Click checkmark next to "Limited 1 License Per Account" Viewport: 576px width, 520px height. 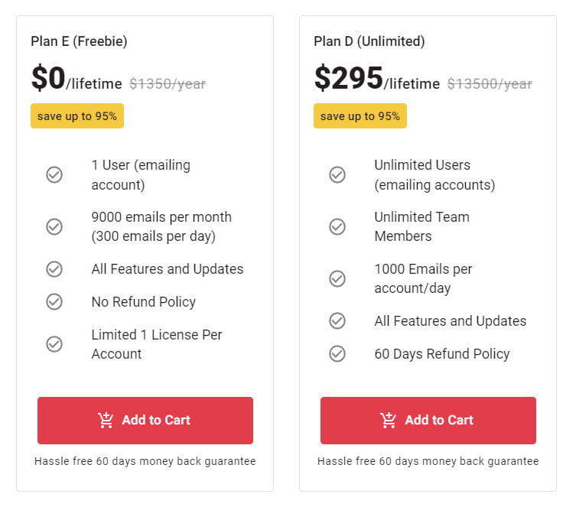(x=54, y=344)
